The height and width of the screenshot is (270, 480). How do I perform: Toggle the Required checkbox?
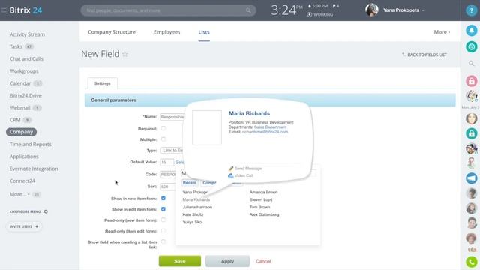(163, 128)
